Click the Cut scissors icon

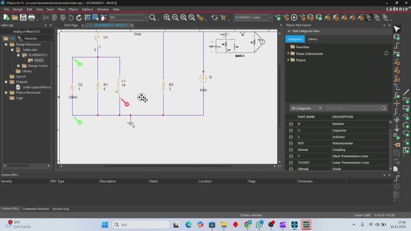coord(46,18)
